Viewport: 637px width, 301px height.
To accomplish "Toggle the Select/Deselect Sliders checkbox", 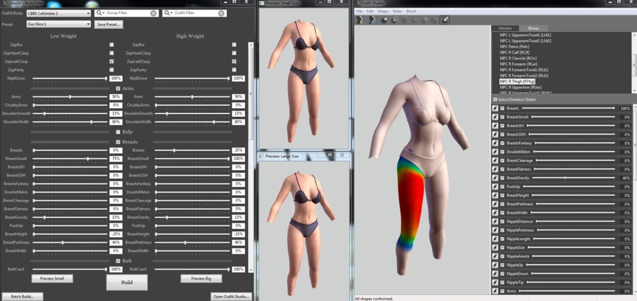I will click(x=495, y=99).
